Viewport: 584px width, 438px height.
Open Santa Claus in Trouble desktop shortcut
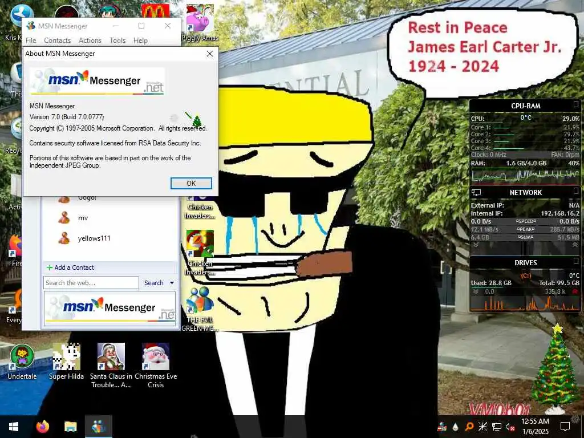pos(111,366)
